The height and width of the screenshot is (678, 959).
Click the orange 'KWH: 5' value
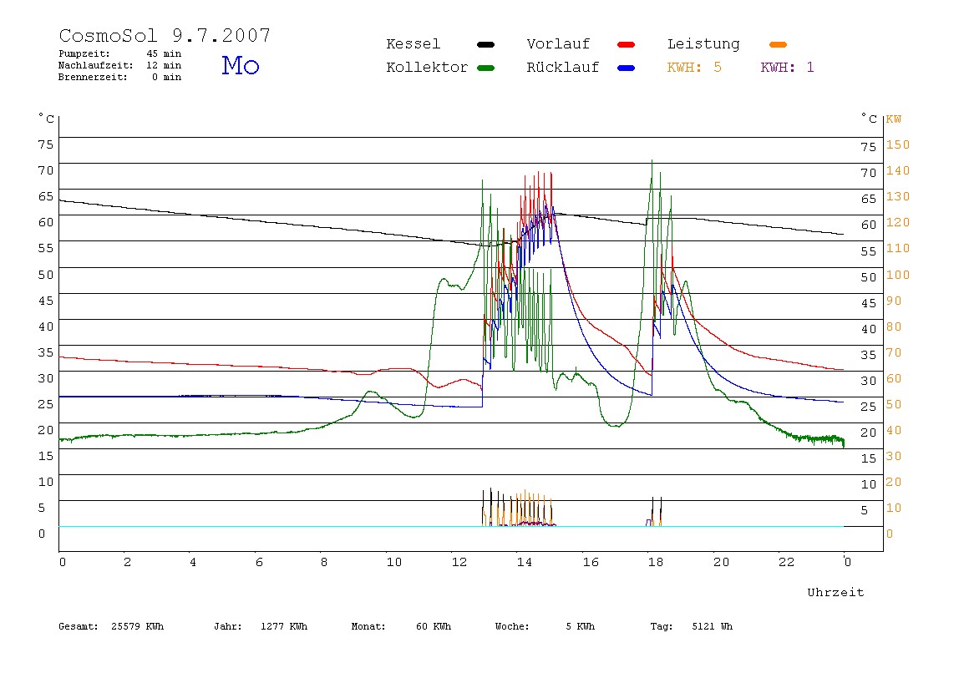694,68
